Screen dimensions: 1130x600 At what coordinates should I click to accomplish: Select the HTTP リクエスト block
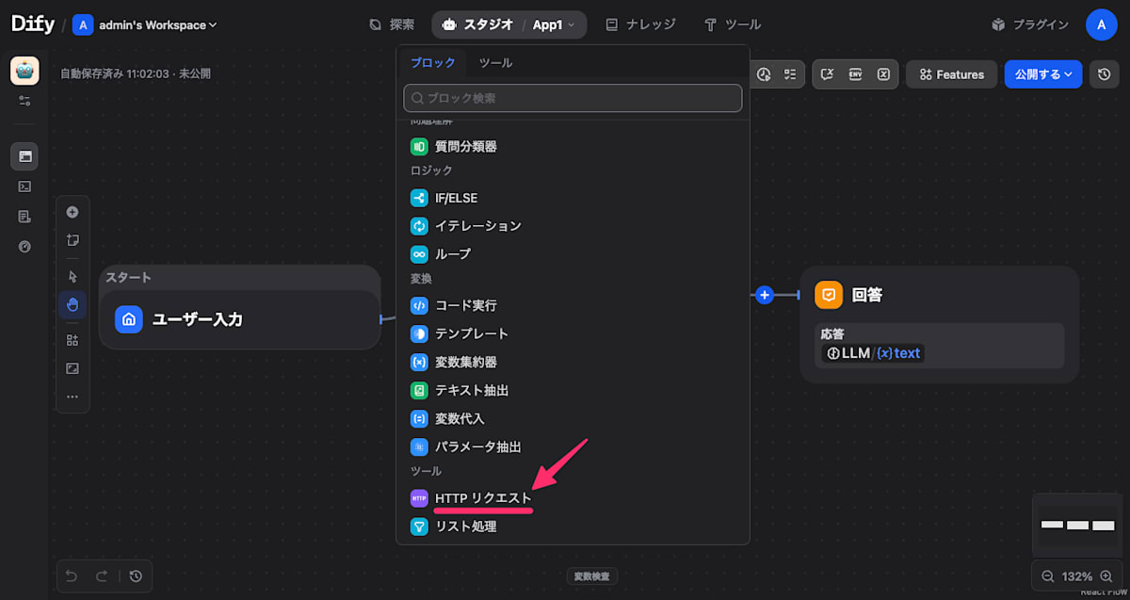[x=573, y=498]
